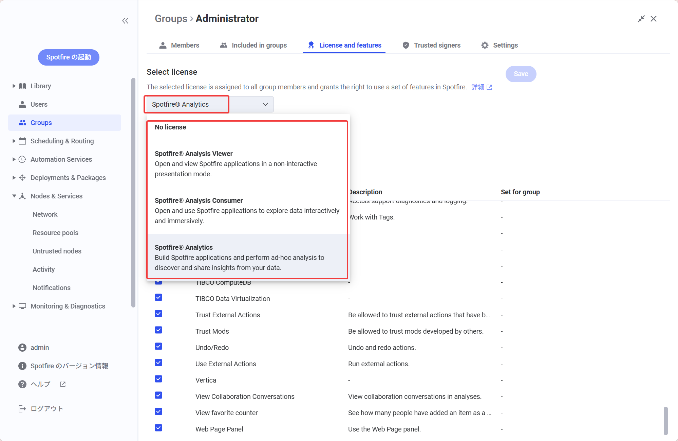Click the feature list vertical scrollbar
678x441 pixels.
tap(666, 421)
